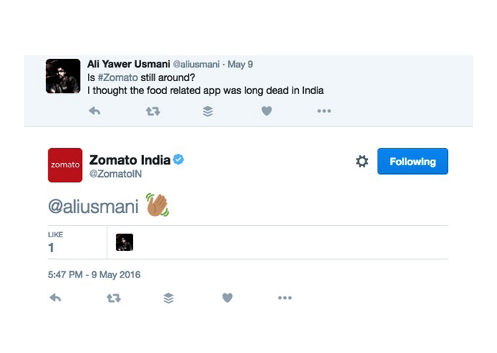Screen dimensions: 497x353
Task: Click the stacked-layers icon on Ali's tweet
Action: (x=208, y=111)
